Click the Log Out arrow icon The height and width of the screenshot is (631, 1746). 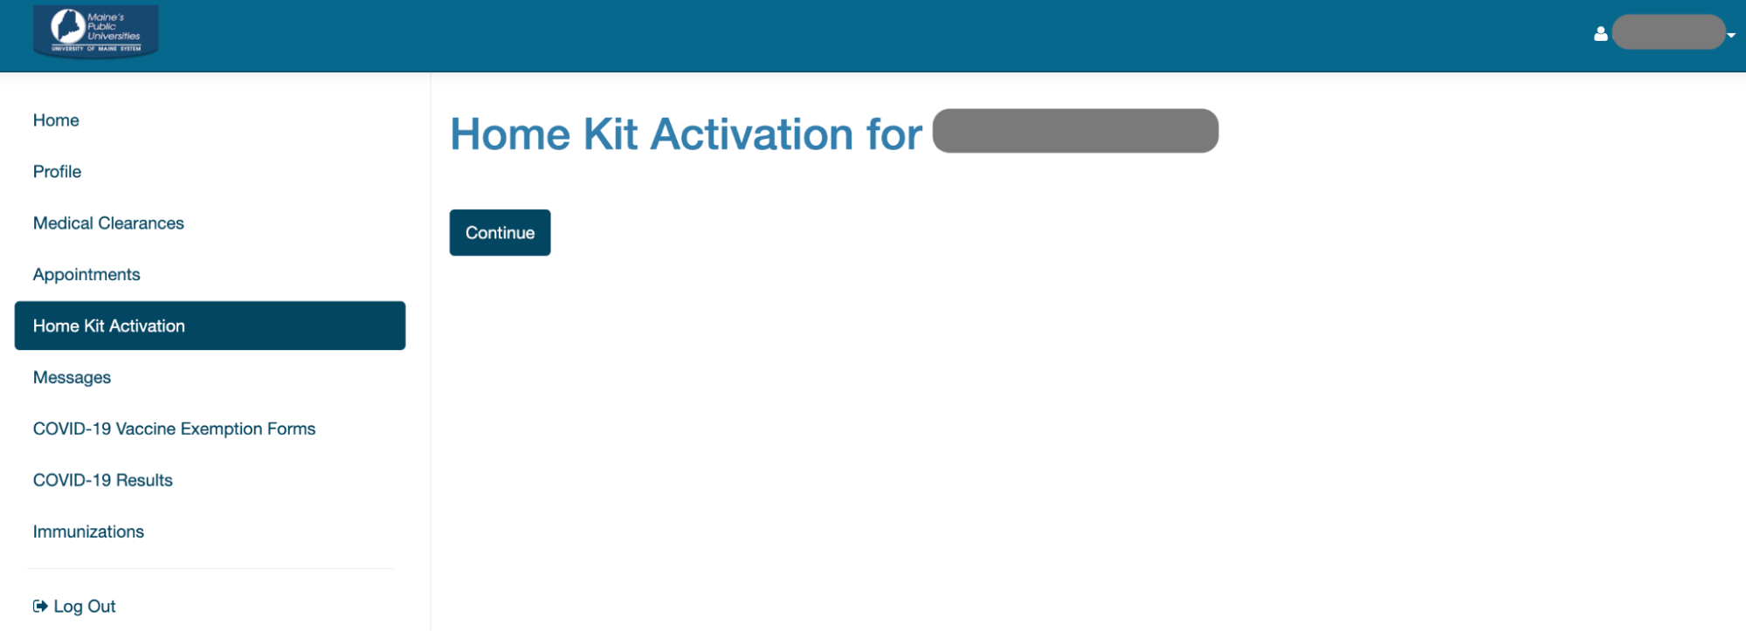coord(40,606)
